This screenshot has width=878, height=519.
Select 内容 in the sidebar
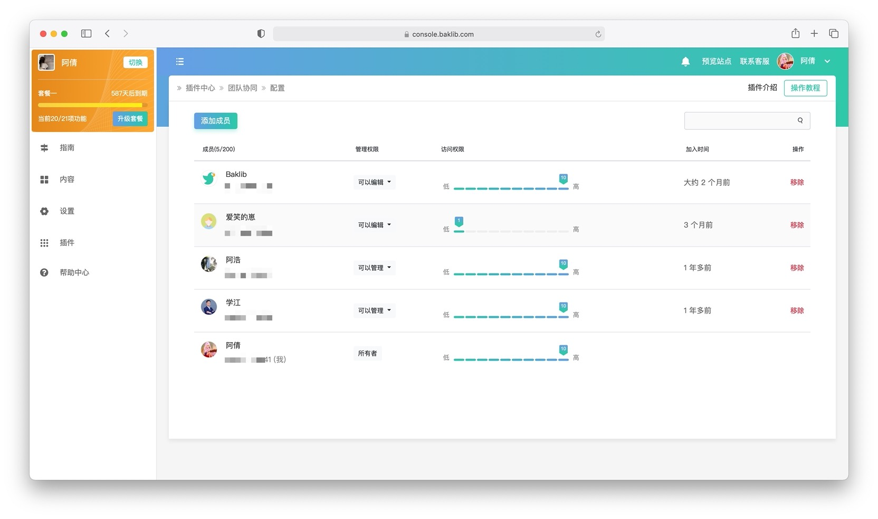click(x=67, y=180)
